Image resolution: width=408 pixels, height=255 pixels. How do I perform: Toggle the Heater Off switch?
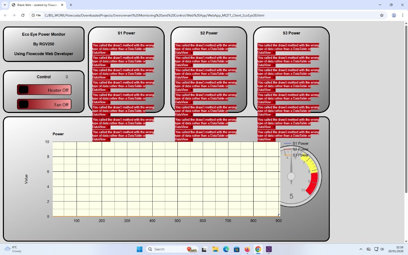click(x=44, y=90)
